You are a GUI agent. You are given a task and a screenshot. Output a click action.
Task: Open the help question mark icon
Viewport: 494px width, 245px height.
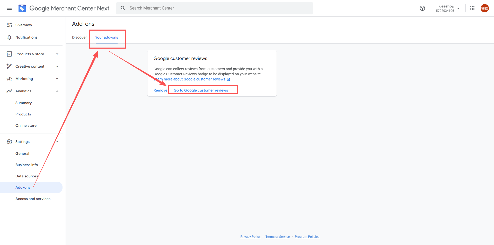[422, 8]
